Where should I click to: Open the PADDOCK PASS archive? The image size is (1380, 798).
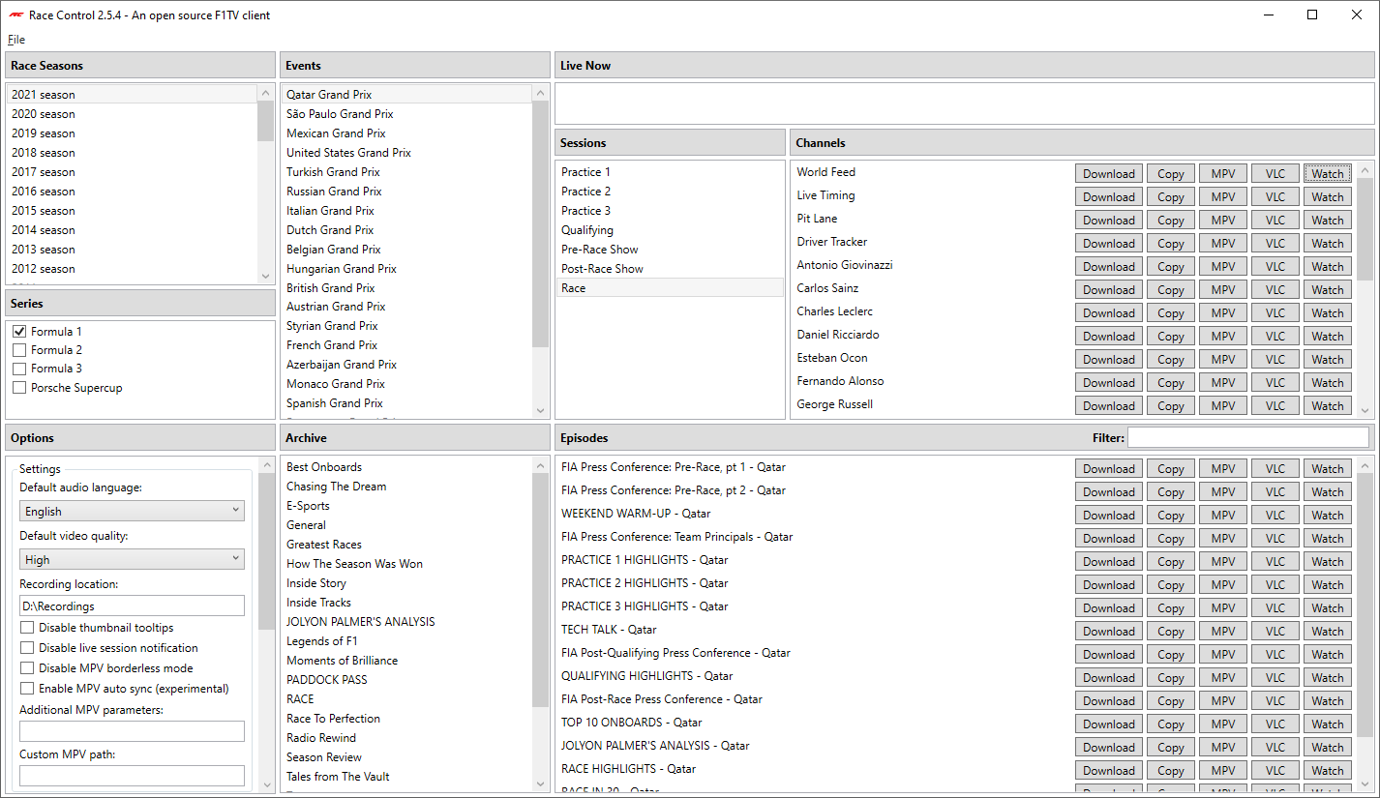pos(407,680)
